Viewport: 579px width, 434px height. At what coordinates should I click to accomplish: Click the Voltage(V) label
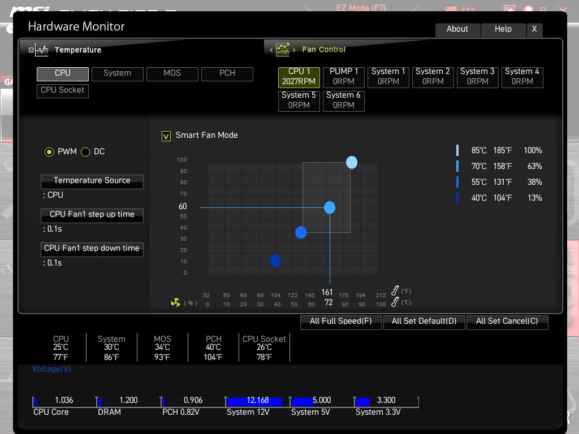51,369
